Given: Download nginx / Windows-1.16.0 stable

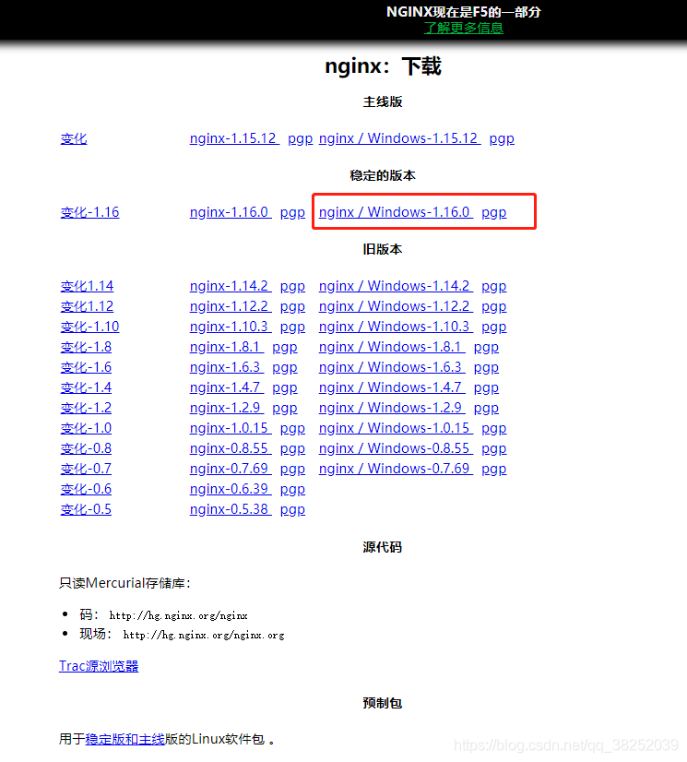Looking at the screenshot, I should [396, 212].
